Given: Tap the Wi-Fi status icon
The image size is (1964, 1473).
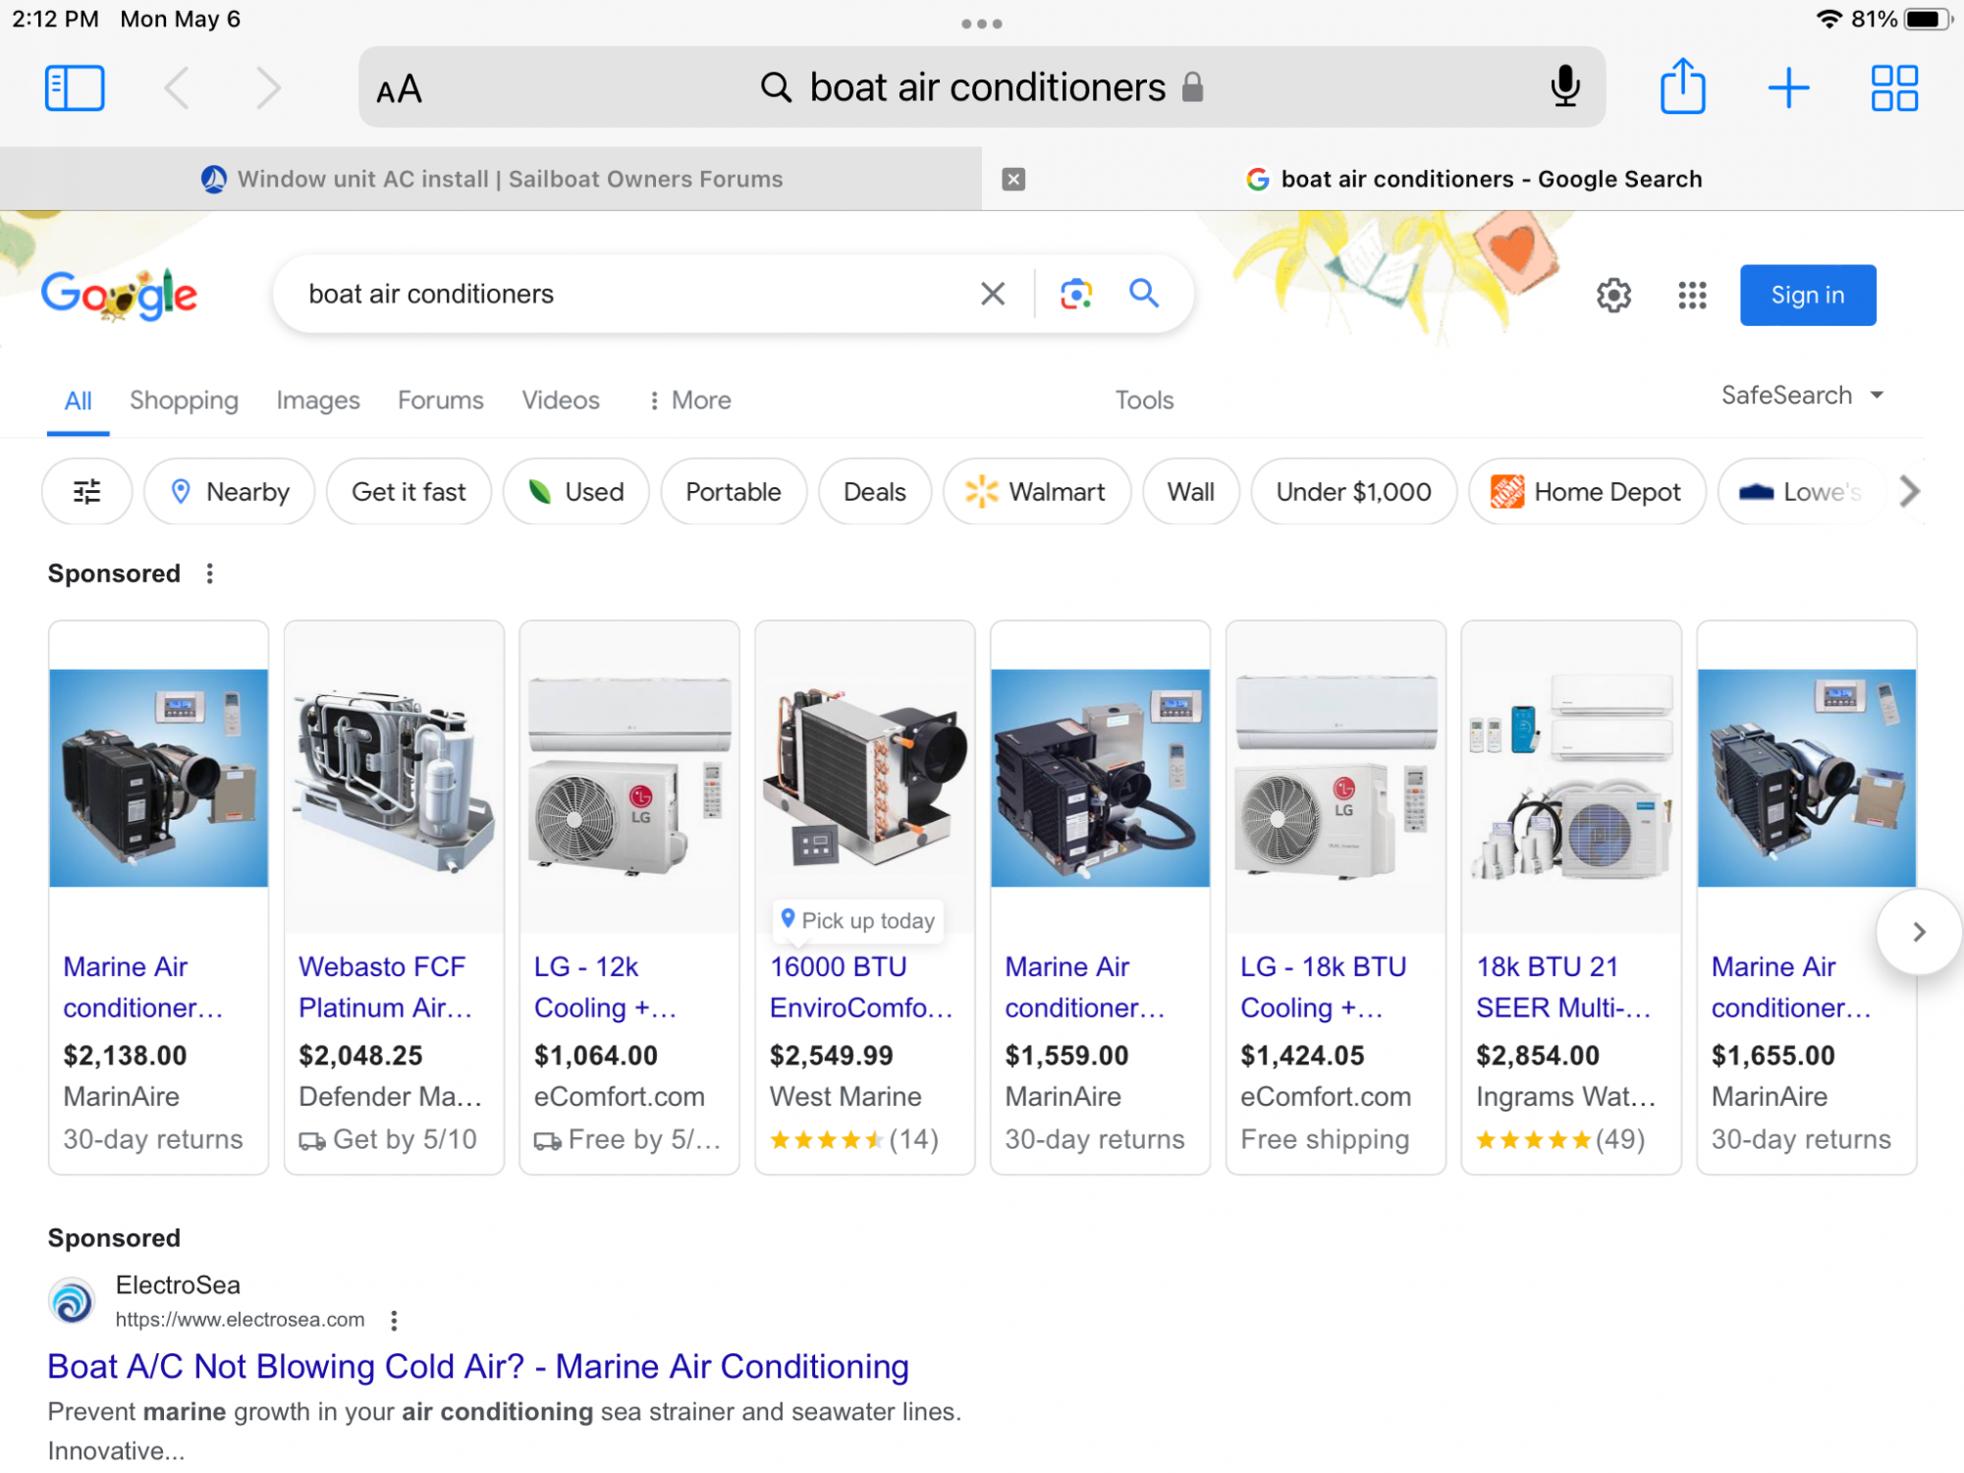Looking at the screenshot, I should point(1828,19).
